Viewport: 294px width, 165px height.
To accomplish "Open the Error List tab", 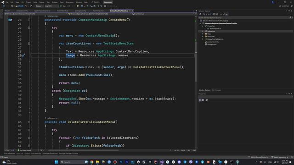I will click(x=20, y=154).
